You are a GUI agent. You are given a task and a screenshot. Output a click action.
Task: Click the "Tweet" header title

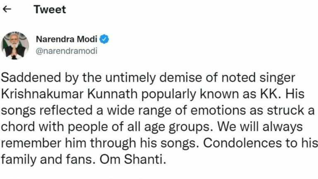50,10
